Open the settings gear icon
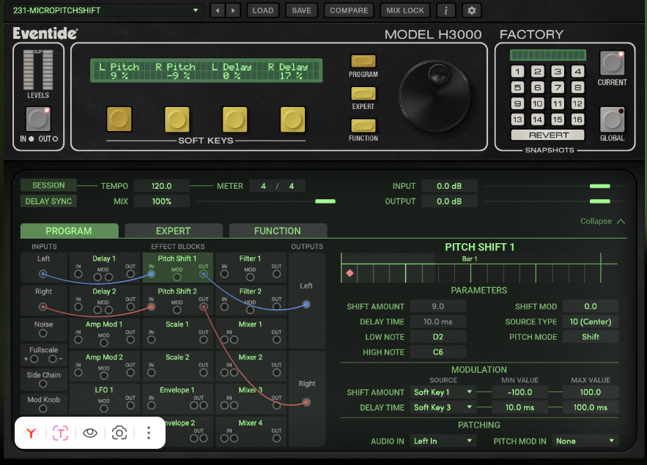This screenshot has height=465, width=647. tap(472, 10)
